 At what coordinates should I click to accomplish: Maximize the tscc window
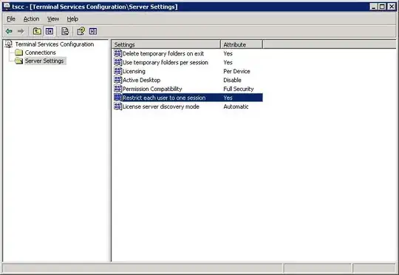[x=382, y=7]
